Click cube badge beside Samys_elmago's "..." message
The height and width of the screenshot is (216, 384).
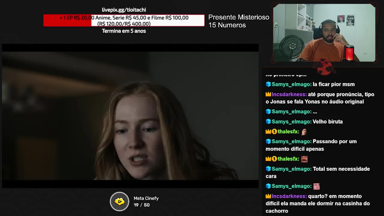click(268, 112)
